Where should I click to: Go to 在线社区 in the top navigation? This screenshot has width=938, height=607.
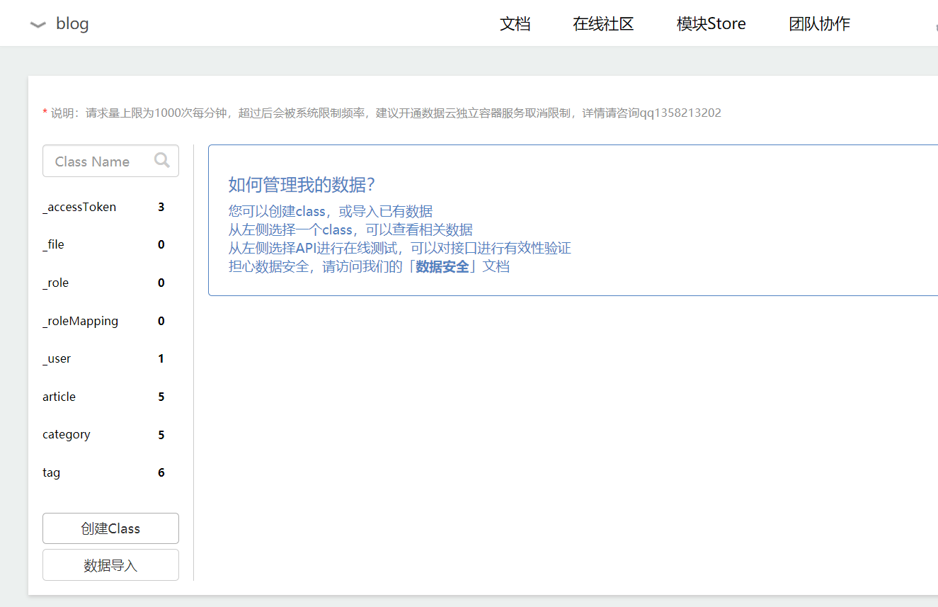pyautogui.click(x=603, y=24)
